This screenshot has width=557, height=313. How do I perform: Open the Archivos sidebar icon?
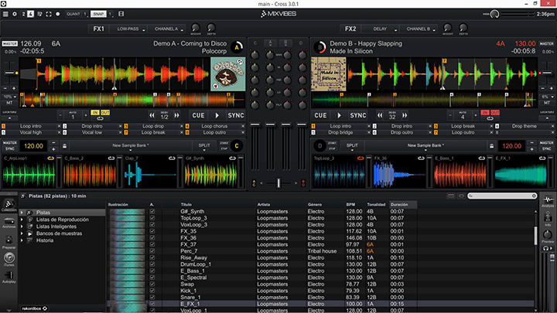point(9,223)
